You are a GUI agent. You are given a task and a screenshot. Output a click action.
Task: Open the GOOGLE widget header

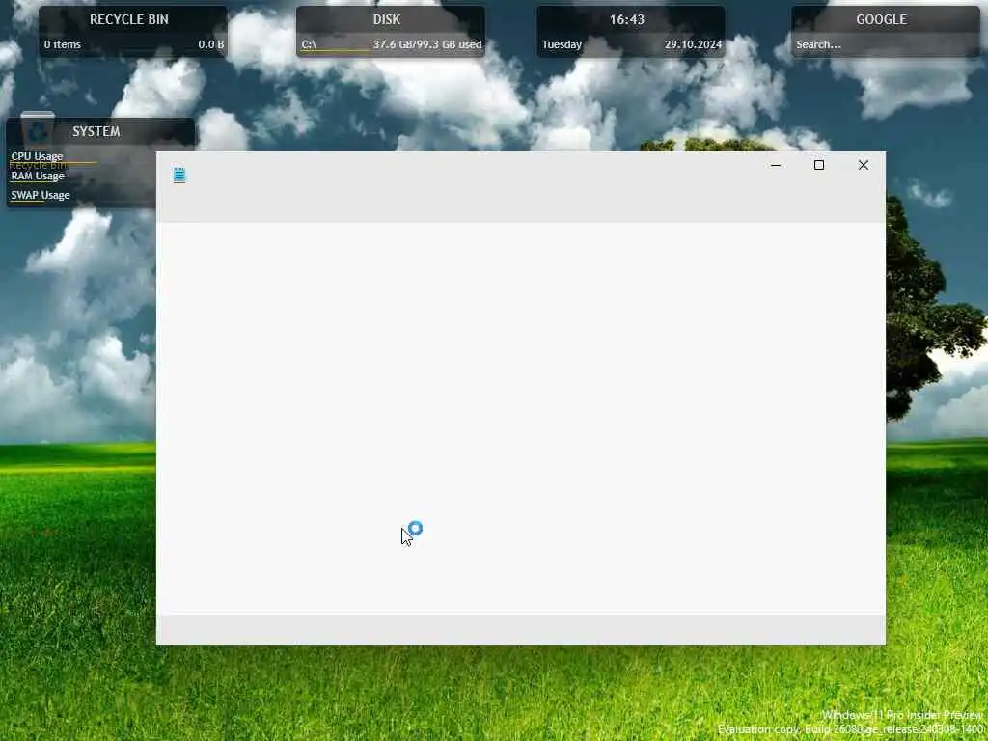(x=882, y=19)
